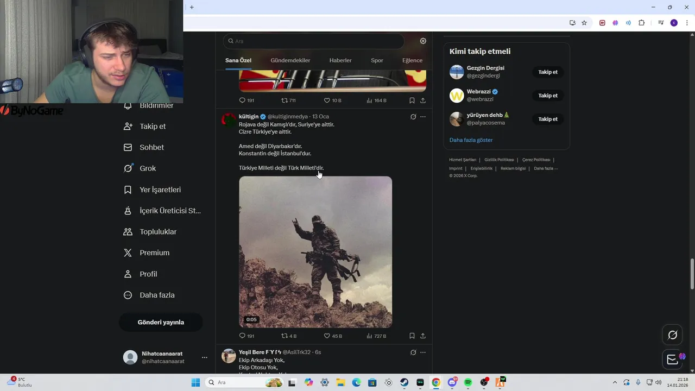Switch to Gündemdekiler tab

290,60
